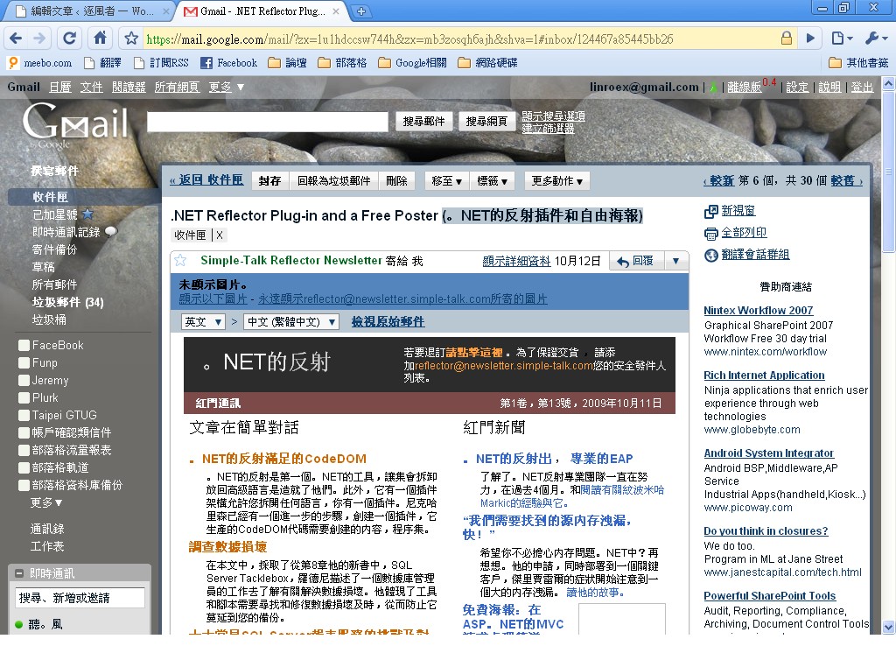Toggle the FaceBook label color box
This screenshot has width=896, height=646.
pos(24,345)
